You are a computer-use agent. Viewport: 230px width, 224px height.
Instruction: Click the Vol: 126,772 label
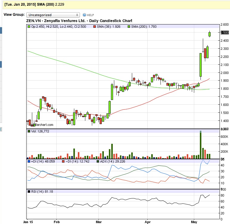[40, 131]
